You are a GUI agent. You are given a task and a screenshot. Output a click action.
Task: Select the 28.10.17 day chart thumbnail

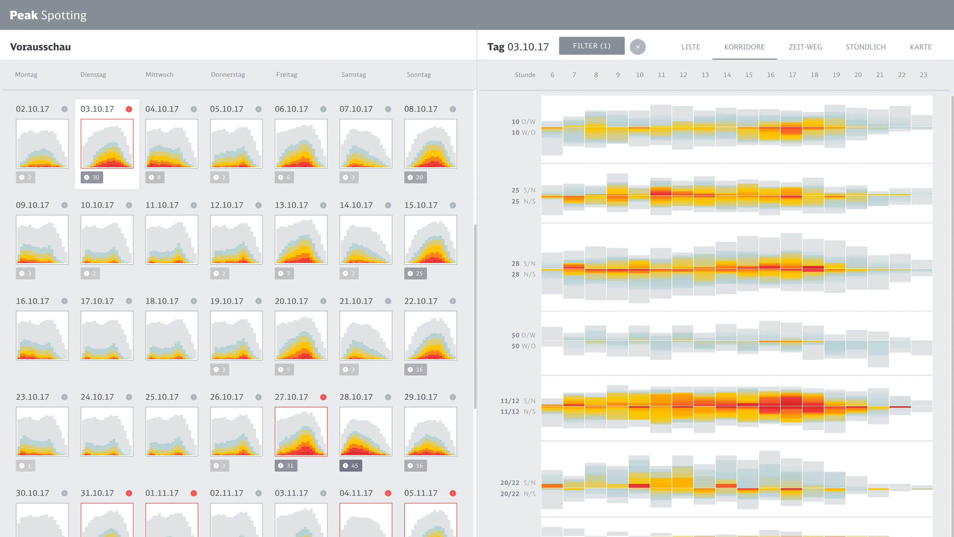click(x=366, y=431)
